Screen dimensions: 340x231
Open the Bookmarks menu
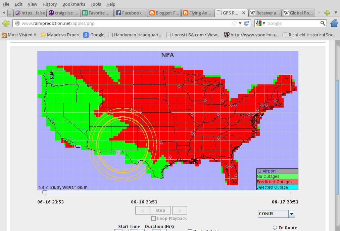[74, 4]
